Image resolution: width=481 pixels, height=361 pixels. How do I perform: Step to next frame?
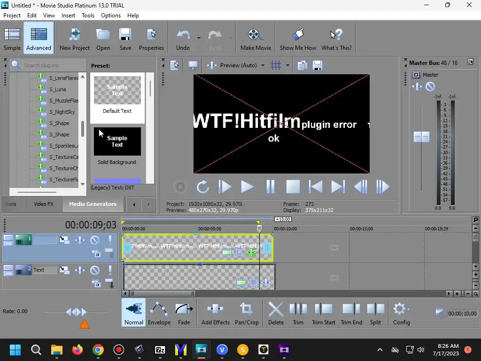click(383, 187)
